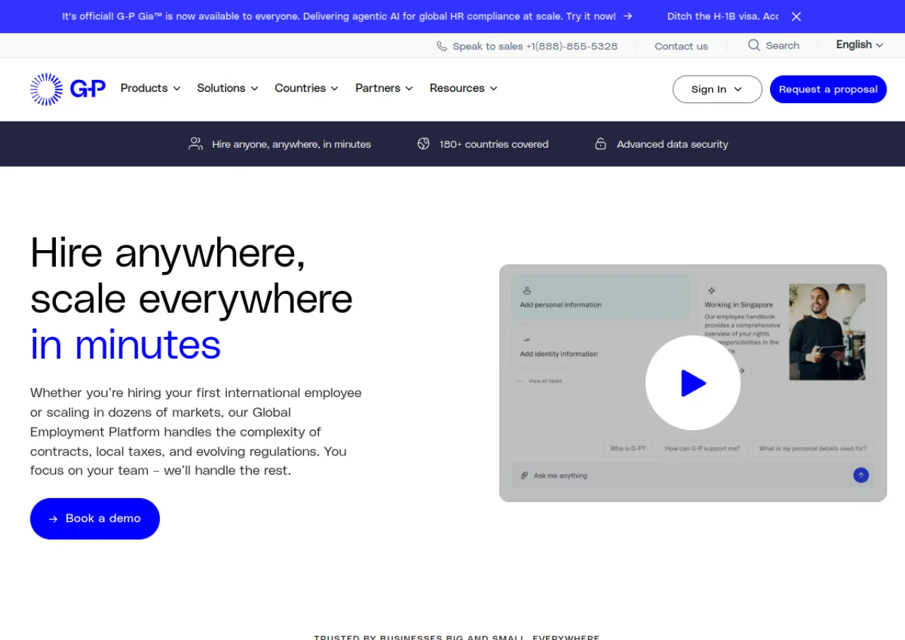Viewport: 905px width, 640px height.
Task: Click 'What is my personal details used for?' chip
Action: 812,449
